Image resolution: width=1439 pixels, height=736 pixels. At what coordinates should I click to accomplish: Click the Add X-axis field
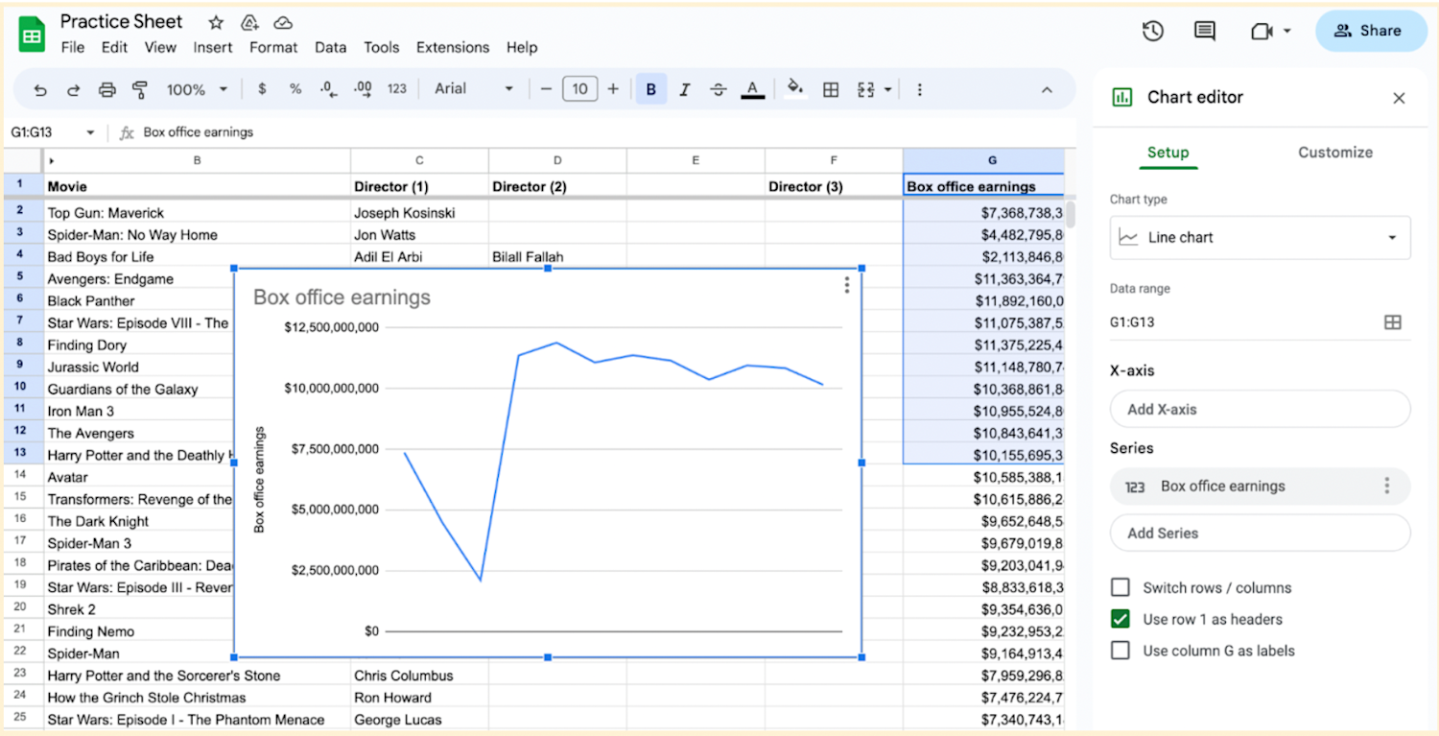[1260, 409]
